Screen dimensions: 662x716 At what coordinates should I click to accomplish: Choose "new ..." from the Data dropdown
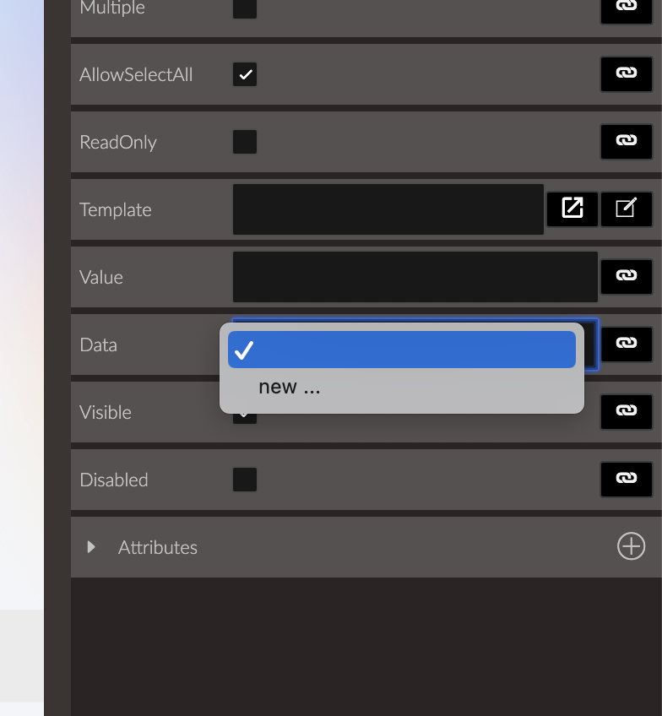[402, 388]
